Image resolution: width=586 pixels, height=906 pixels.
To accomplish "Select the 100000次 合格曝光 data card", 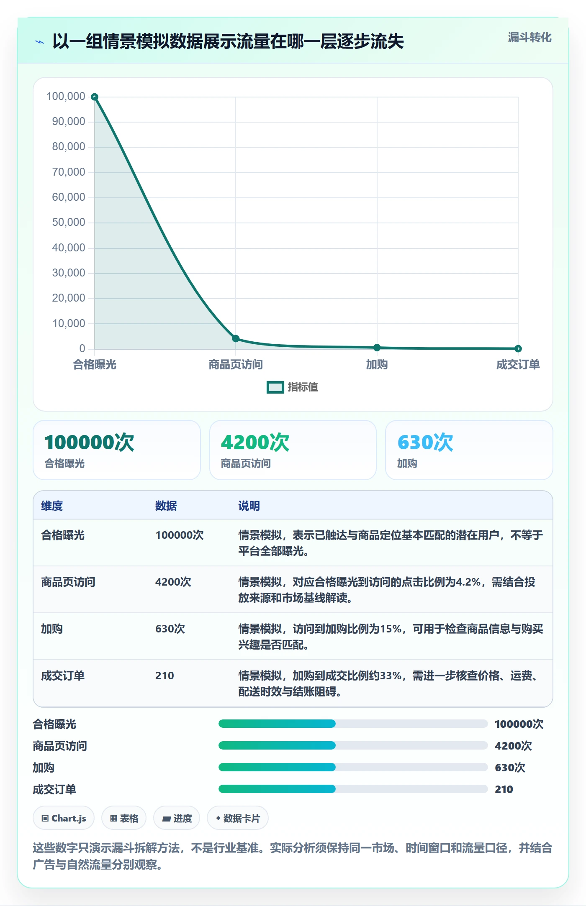I will 117,450.
